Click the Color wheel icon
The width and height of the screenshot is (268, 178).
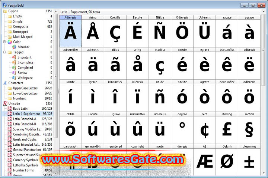coord(10,42)
